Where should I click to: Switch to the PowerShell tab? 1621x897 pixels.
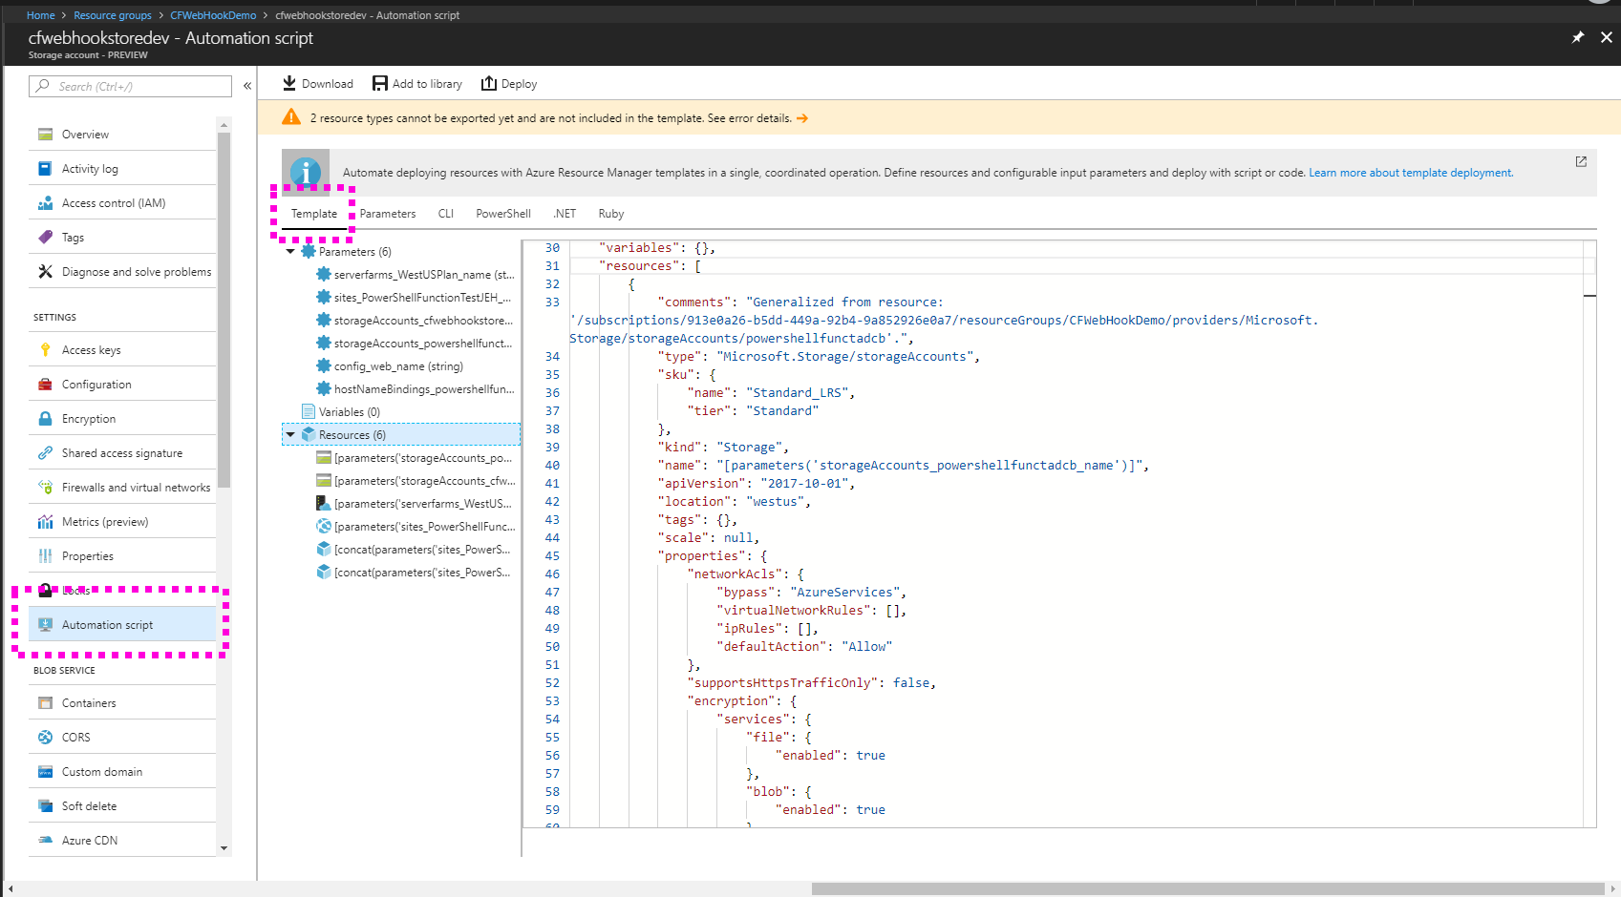503,214
